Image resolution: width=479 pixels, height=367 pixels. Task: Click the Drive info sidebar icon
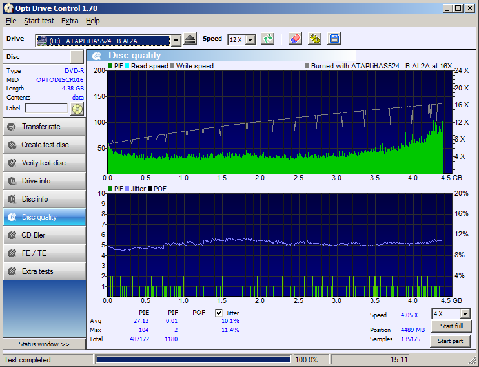pos(12,181)
